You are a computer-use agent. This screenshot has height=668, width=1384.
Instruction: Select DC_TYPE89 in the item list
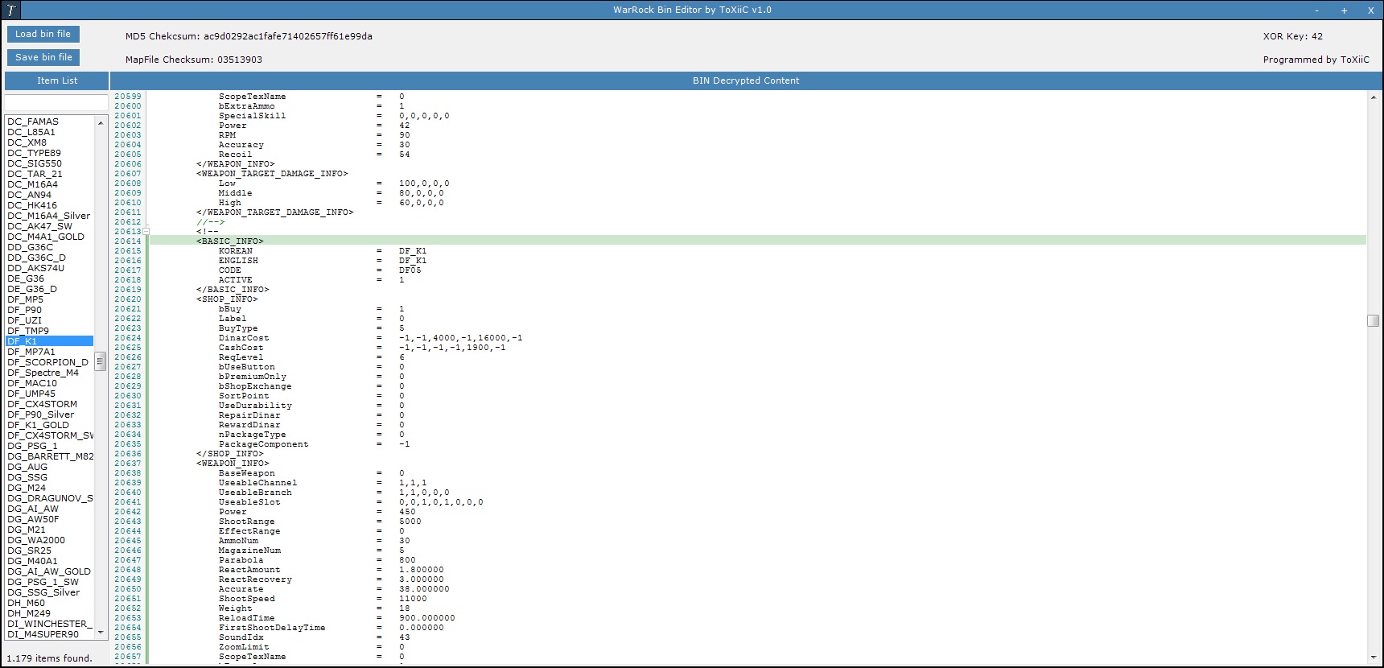point(34,153)
